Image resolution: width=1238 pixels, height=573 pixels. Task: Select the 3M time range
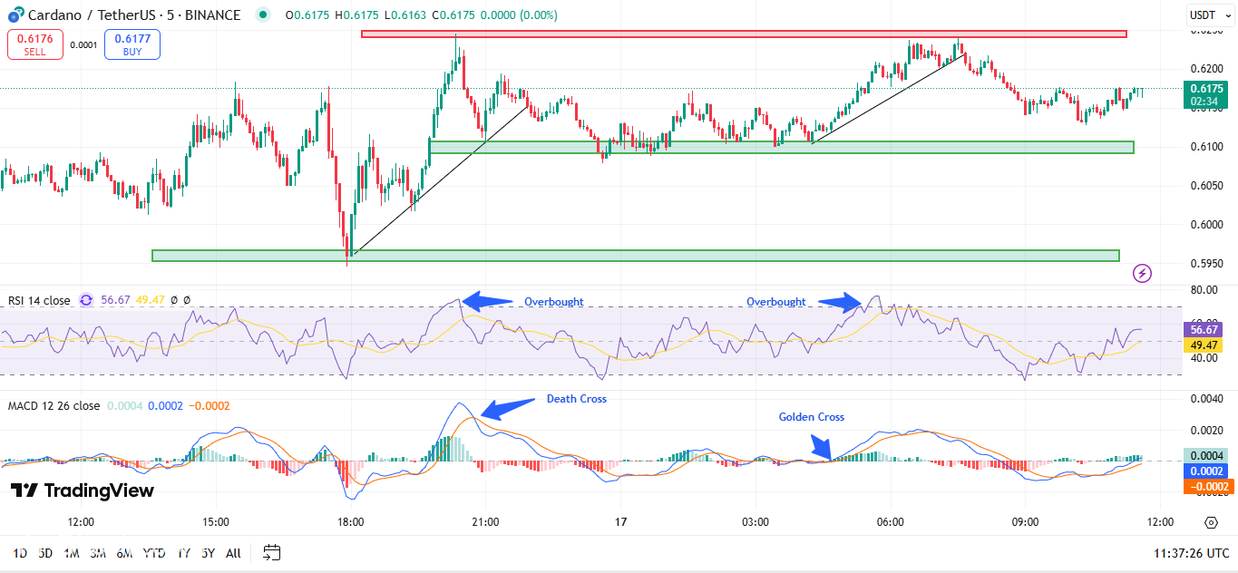[x=98, y=552]
